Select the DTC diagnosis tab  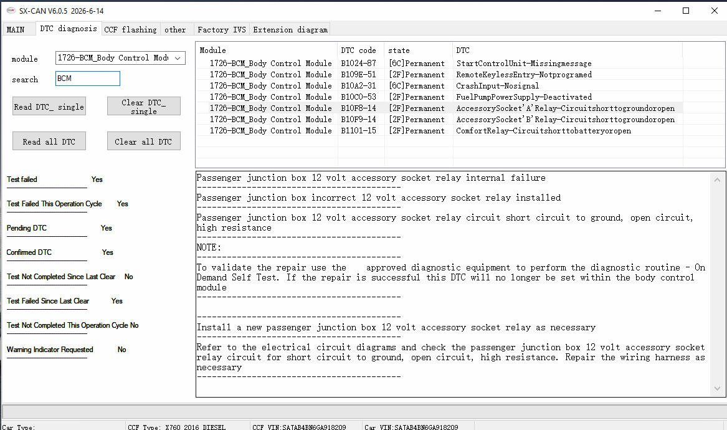[68, 28]
